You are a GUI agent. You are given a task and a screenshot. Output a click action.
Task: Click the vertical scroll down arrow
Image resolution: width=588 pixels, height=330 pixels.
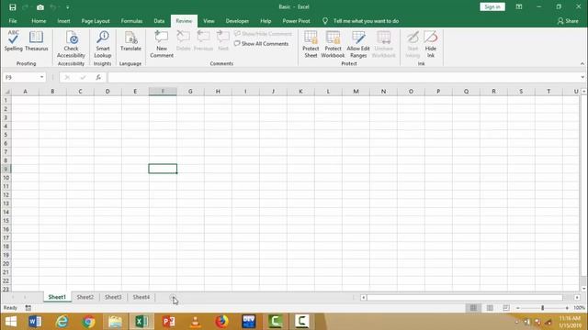coord(583,289)
